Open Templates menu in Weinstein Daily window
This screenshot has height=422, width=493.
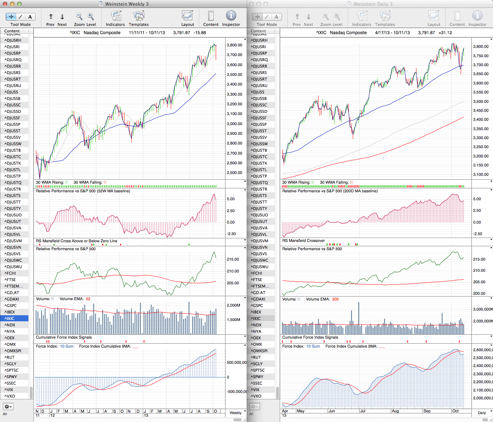coord(385,16)
